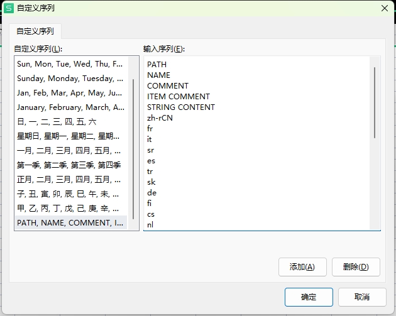Select the 子, 丑, 寅, 卯 sequence
Viewport: 396px width, 316px height.
coord(71,194)
